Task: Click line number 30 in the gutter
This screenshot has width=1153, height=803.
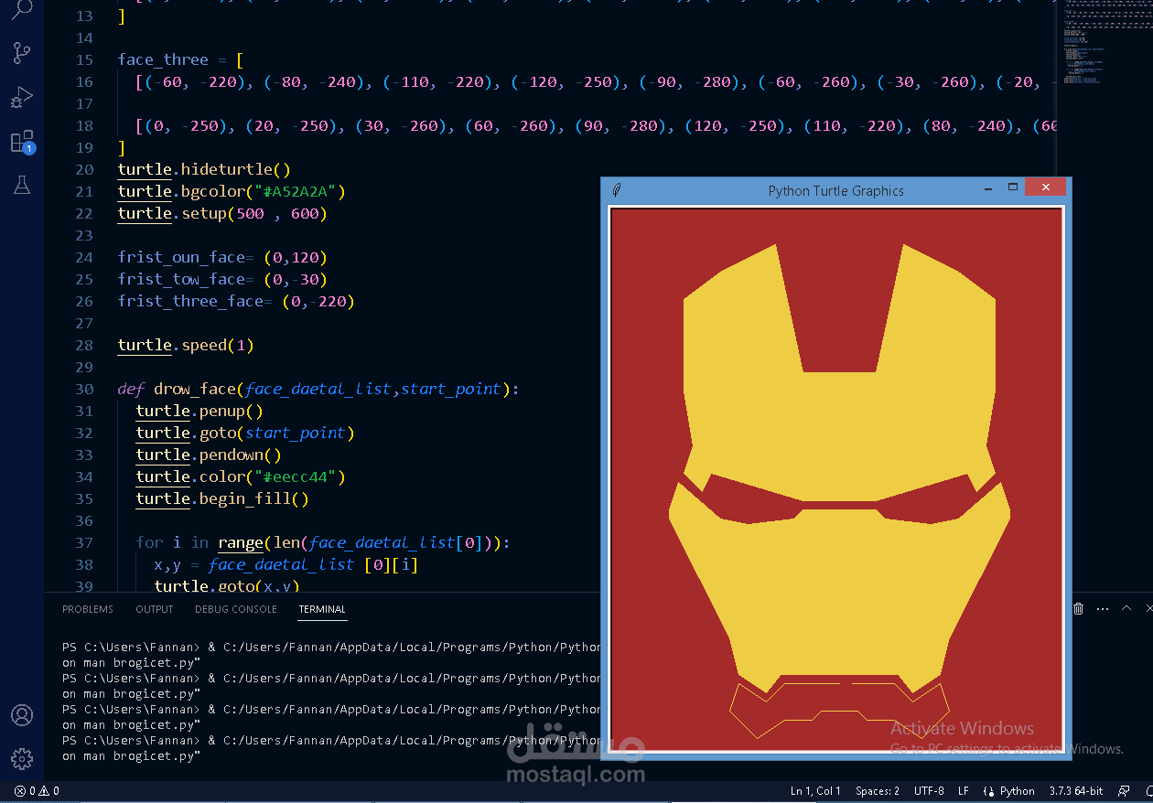Action: [x=84, y=389]
